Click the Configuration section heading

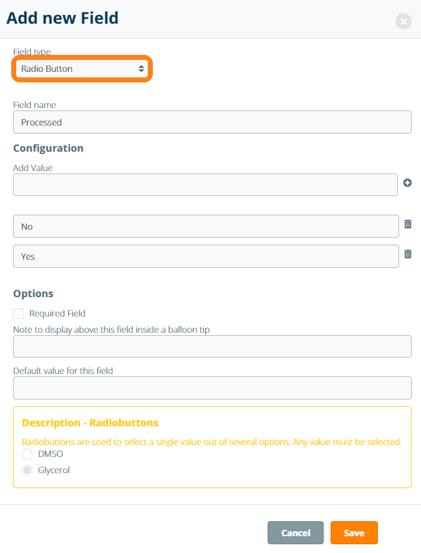(48, 148)
